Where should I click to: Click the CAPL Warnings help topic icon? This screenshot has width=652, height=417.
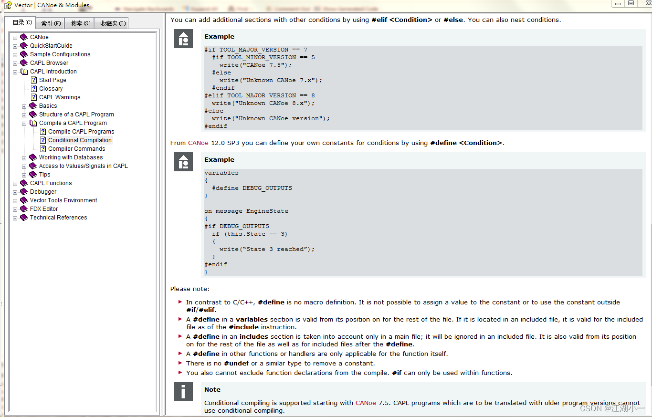[x=34, y=97]
